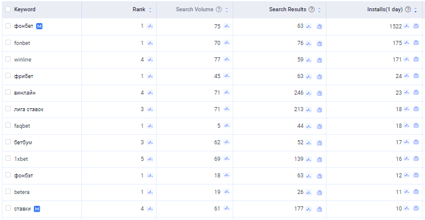Check the фонбет row checkbox
The image size is (425, 220).
(x=8, y=25)
